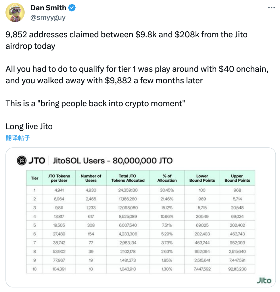
Task: Click the green Jito logo in the image corner
Action: tap(264, 280)
